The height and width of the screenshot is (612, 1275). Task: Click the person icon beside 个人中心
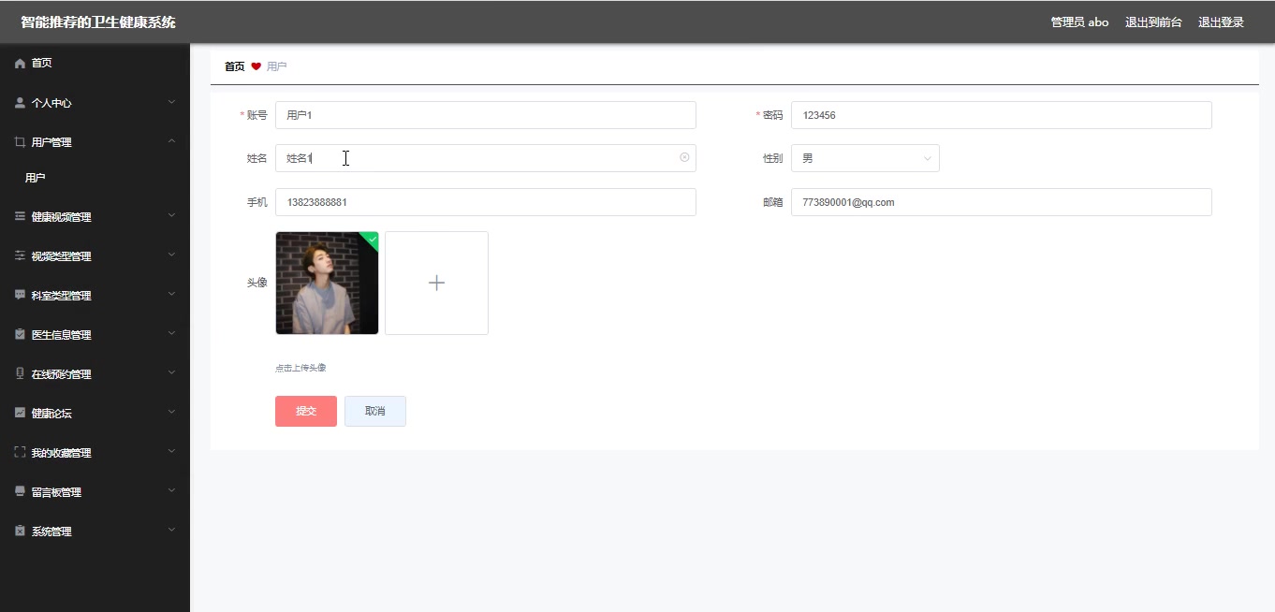point(20,103)
